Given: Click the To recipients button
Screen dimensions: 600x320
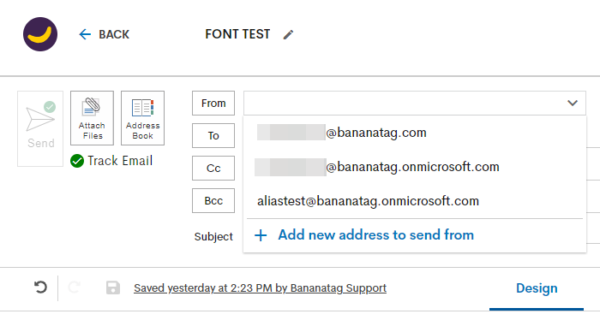Looking at the screenshot, I should click(213, 135).
